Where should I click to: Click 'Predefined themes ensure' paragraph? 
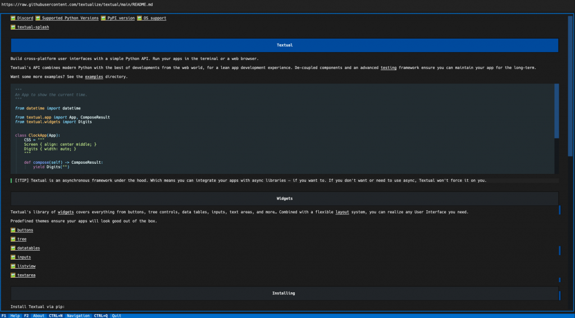(x=84, y=222)
